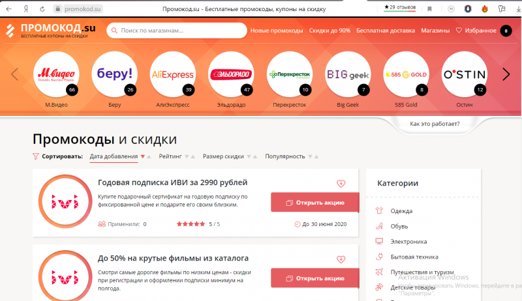The height and width of the screenshot is (301, 522).
Task: Open the tabs collection toolbar icon
Action: [x=502, y=9]
